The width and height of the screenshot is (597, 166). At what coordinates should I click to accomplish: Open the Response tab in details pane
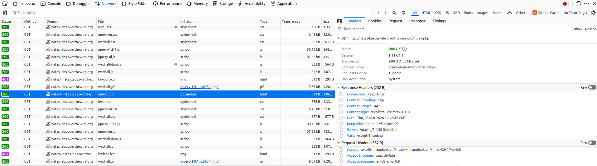417,21
